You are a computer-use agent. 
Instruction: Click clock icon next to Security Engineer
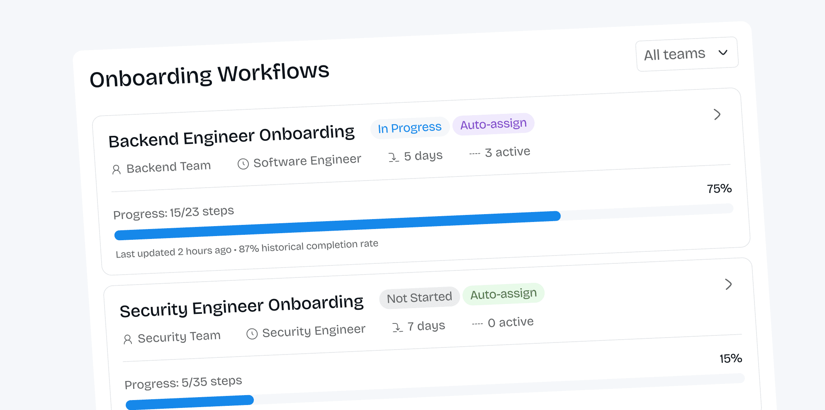coord(252,334)
